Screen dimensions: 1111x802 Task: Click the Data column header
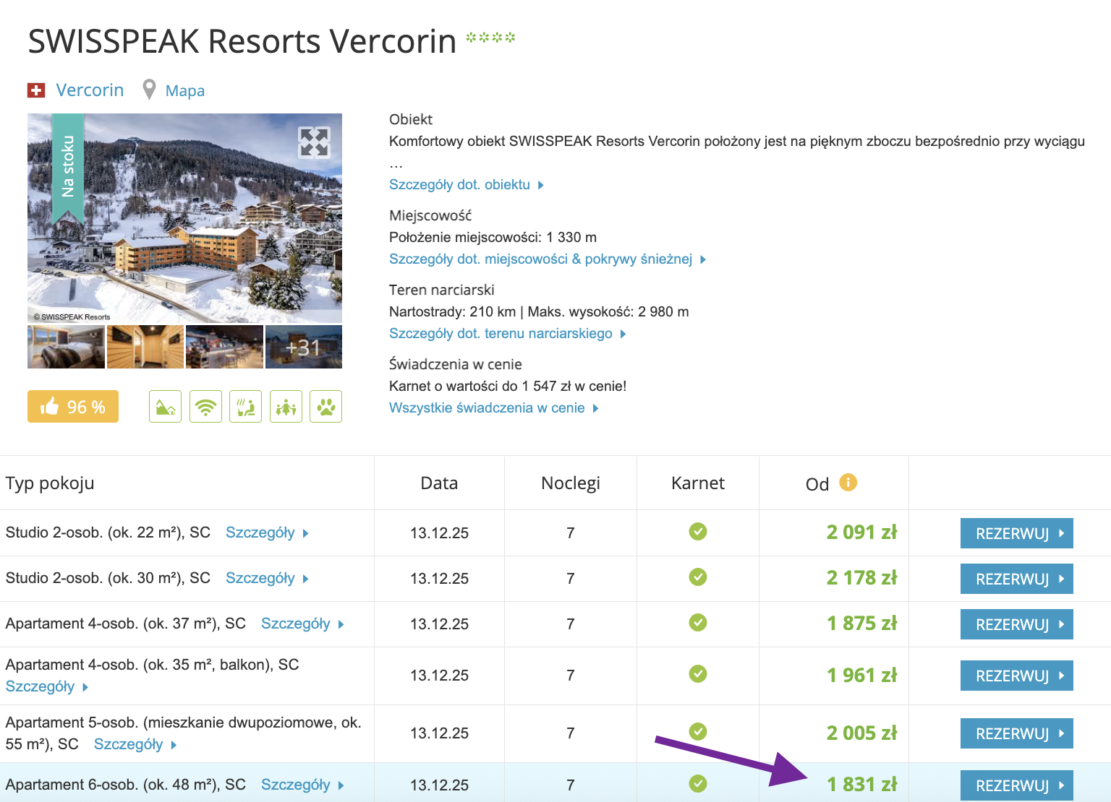439,483
